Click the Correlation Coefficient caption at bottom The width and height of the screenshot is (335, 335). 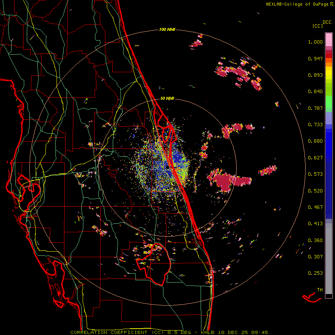click(x=169, y=332)
